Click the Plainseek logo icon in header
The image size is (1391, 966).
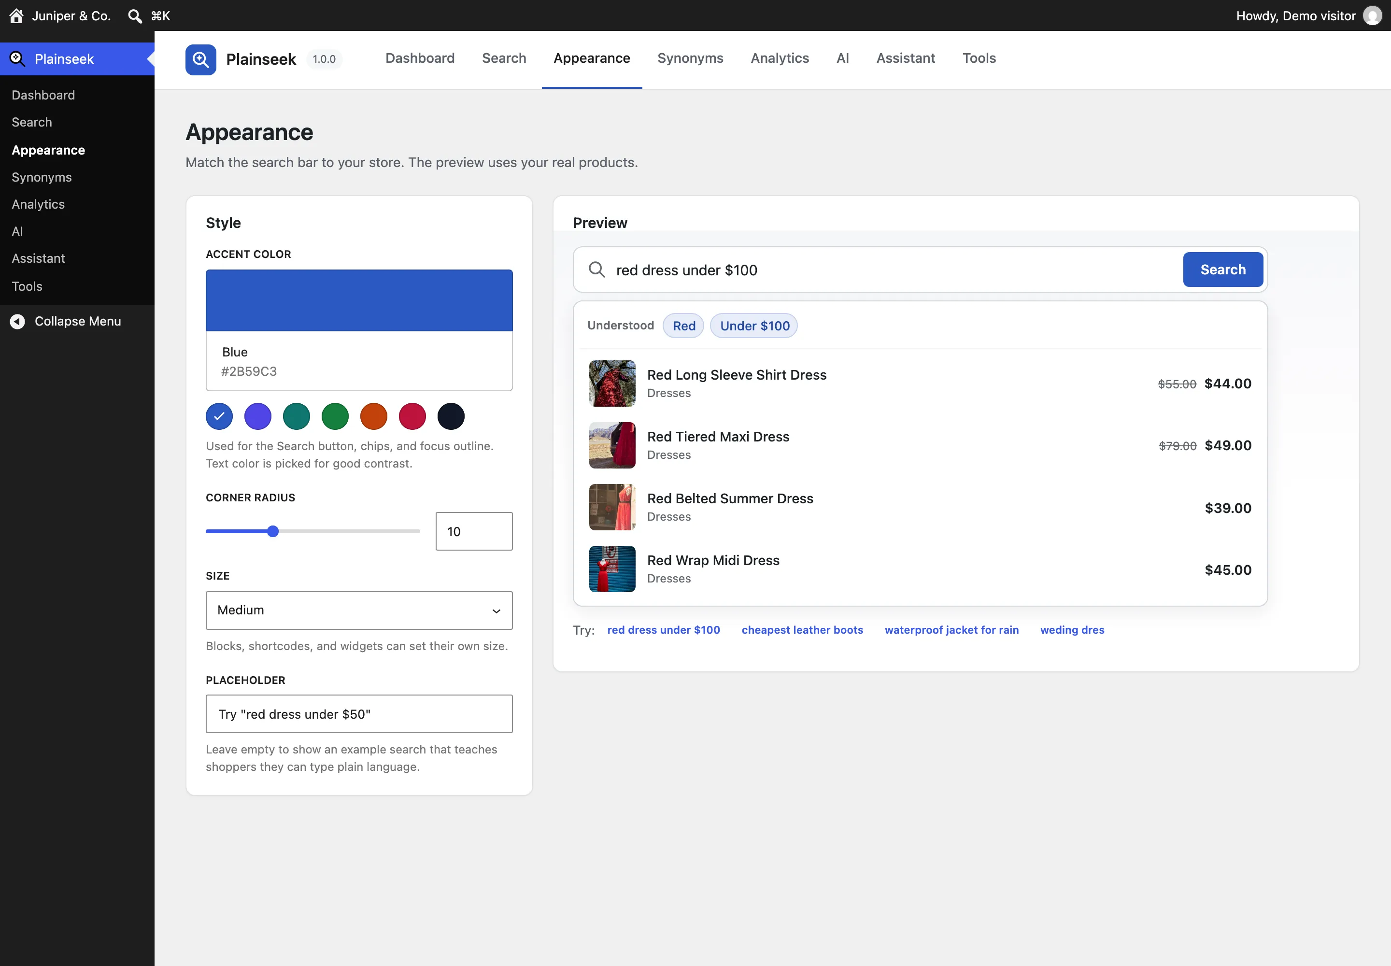200,59
